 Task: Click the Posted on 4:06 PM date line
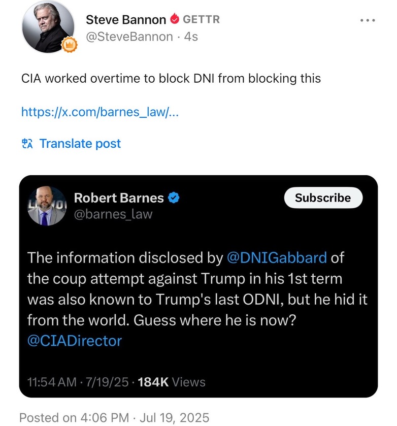pyautogui.click(x=114, y=417)
